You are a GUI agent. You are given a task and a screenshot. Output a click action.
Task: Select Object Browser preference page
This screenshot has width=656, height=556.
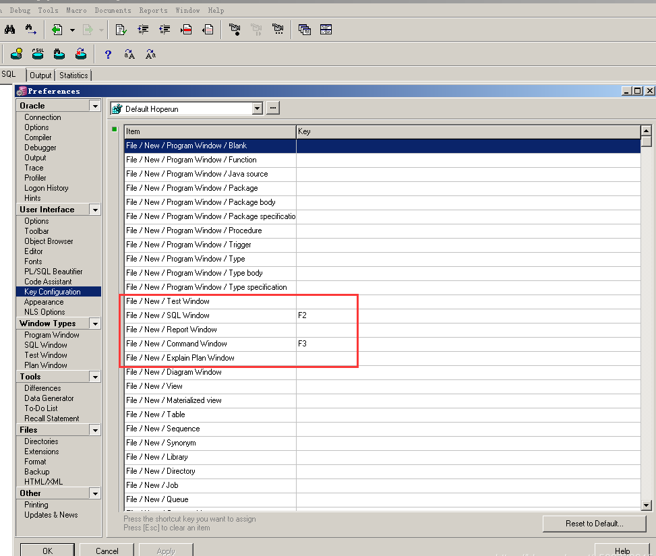tap(49, 241)
